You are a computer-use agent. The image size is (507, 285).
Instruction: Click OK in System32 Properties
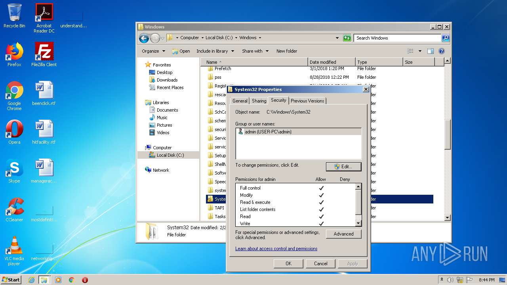(x=288, y=264)
